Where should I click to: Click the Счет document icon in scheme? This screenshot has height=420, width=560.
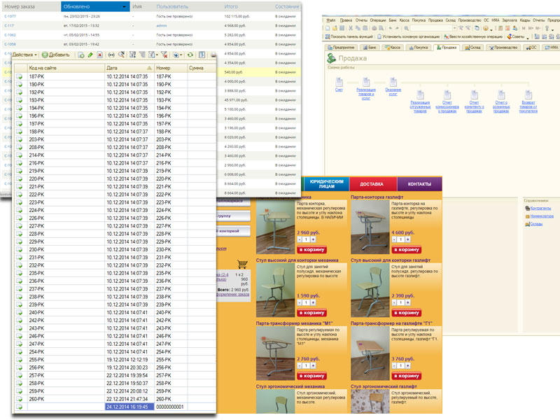tap(339, 81)
